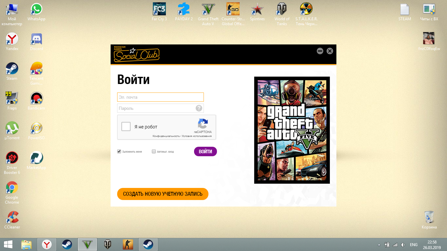447x251 pixels.
Task: Switch to the highlighted Steam taskbar window
Action: pyautogui.click(x=148, y=244)
